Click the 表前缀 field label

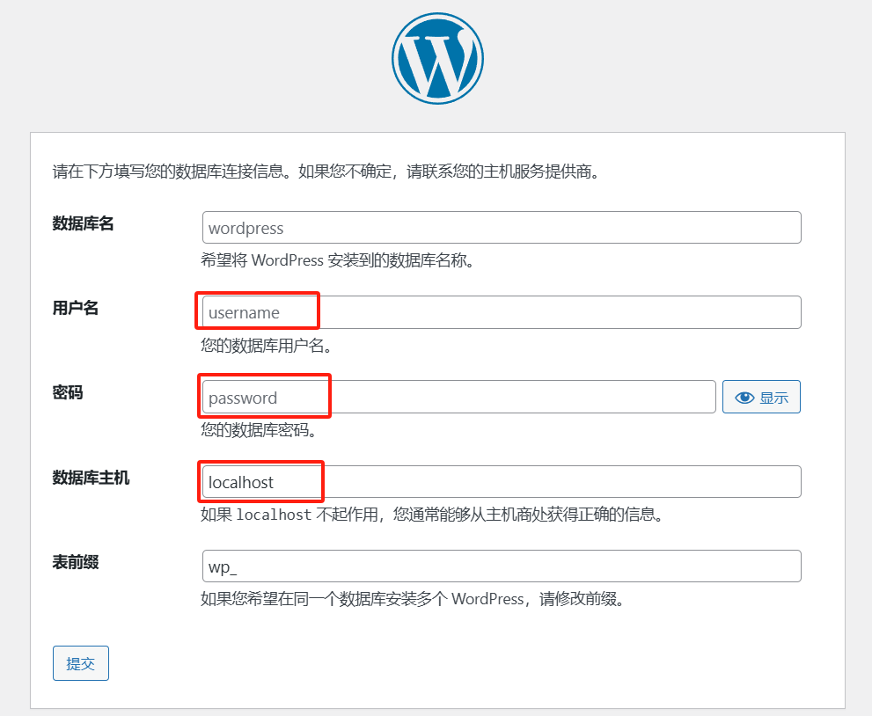pos(76,562)
